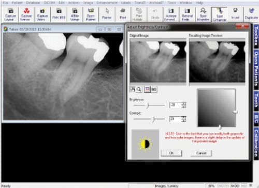Click the gradient square's bottom-edge handle
The height and width of the screenshot is (188, 259).
[x=220, y=127]
